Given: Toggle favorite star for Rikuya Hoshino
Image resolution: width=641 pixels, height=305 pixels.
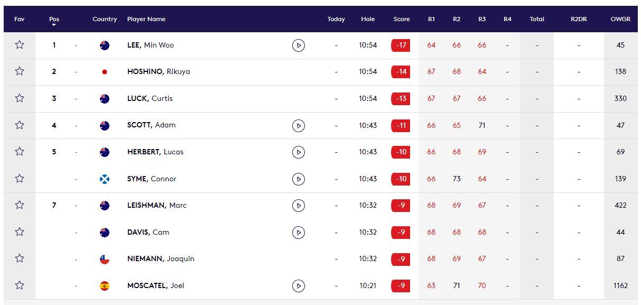Looking at the screenshot, I should [20, 71].
